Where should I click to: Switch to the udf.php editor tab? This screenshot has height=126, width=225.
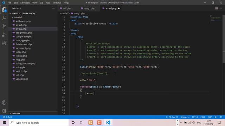click(x=67, y=8)
